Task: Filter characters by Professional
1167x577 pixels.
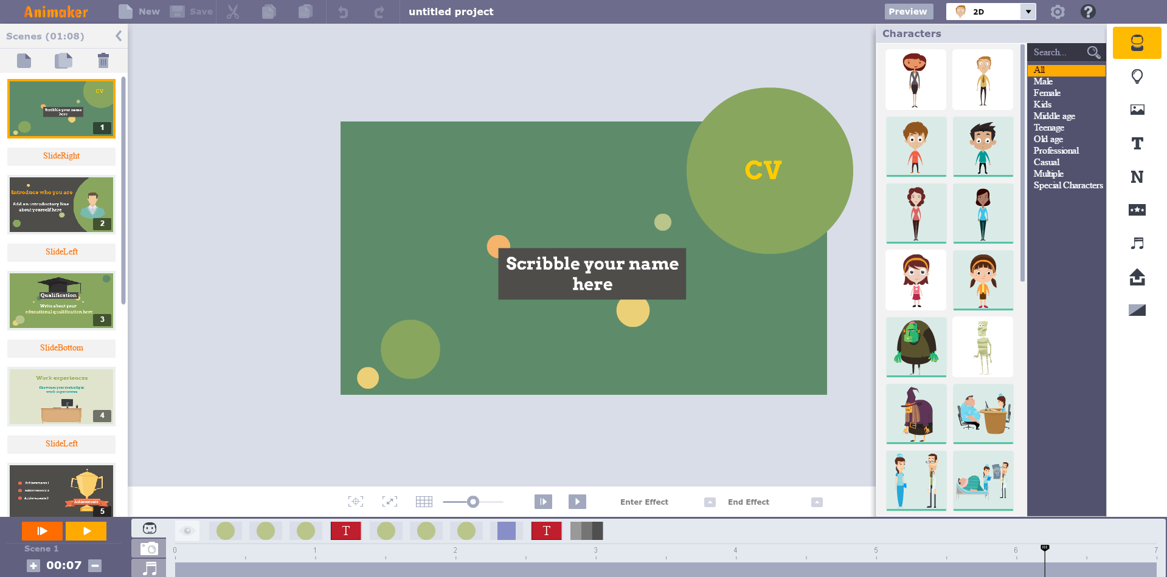Action: click(1056, 151)
